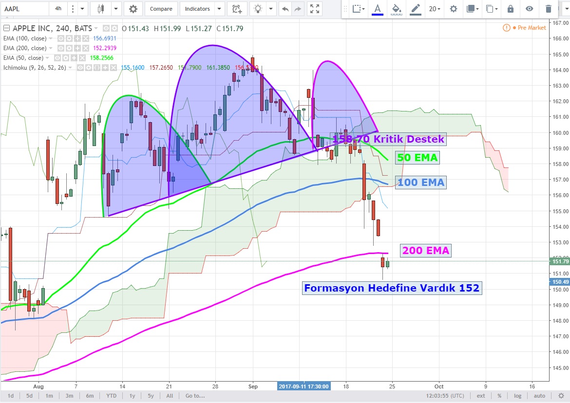The image size is (570, 403).
Task: Click the publish idea lightbulb icon
Action: [258, 9]
